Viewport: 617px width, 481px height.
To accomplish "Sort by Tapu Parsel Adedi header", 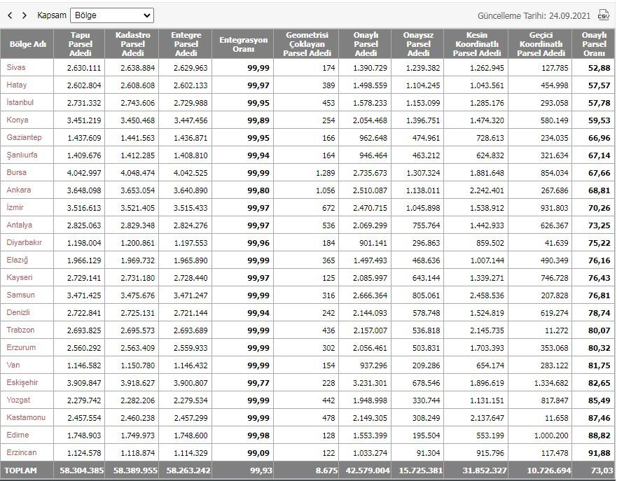I will (x=81, y=44).
